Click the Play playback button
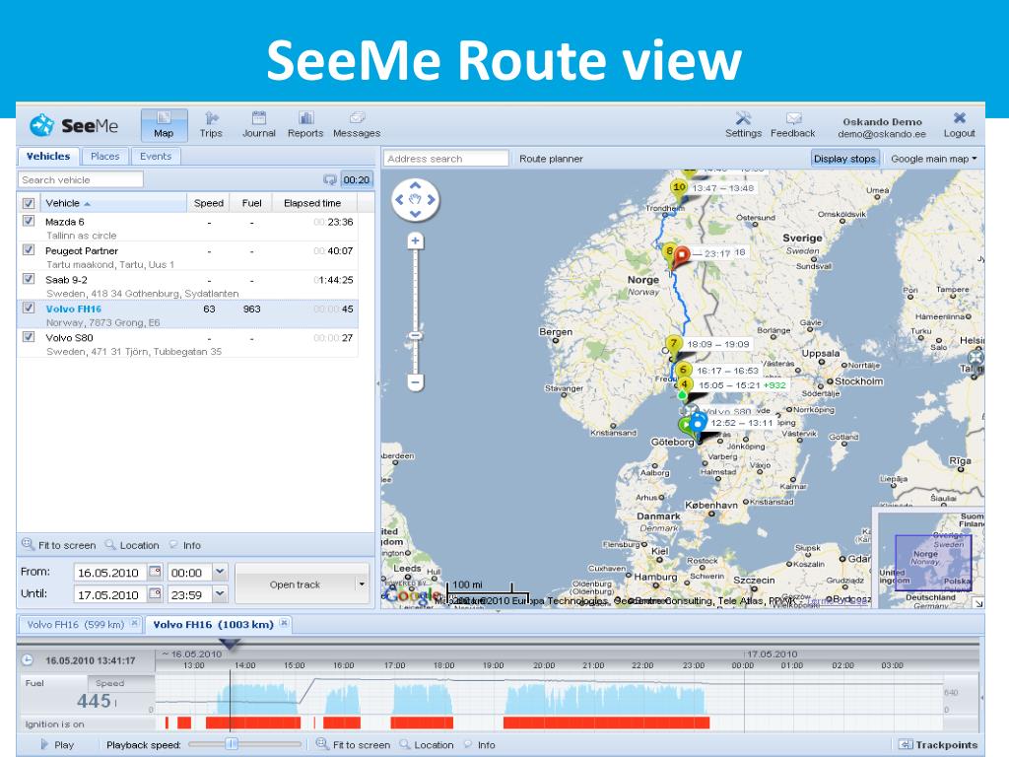Viewport: 1009px width, 757px height. click(x=56, y=745)
